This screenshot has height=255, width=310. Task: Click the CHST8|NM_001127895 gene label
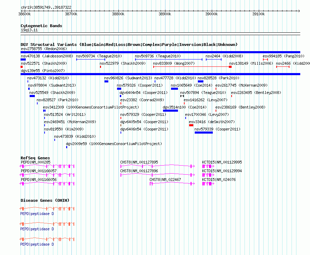(x=139, y=162)
